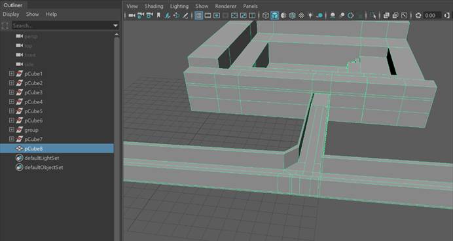Expand the pCube1 node in the Outliner
The width and height of the screenshot is (453, 241).
12,74
